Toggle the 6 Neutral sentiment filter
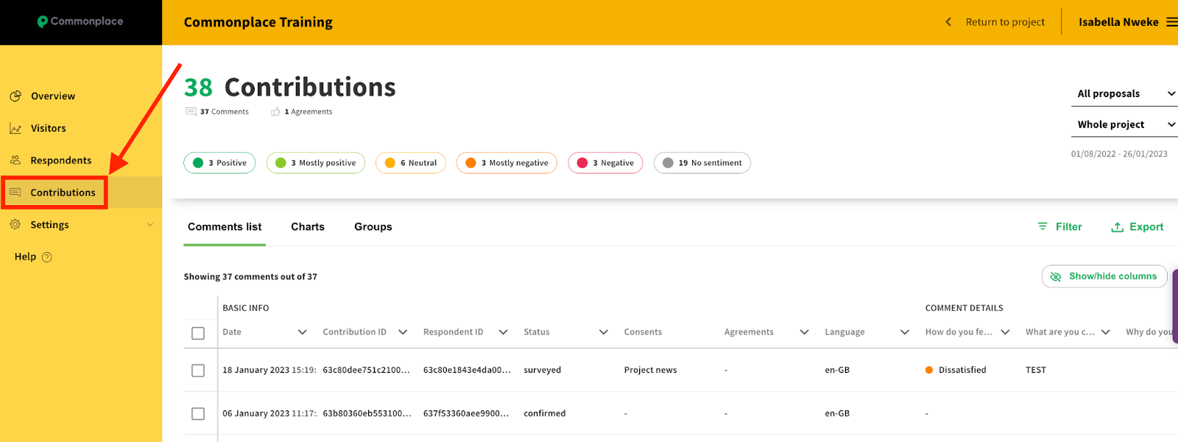Image resolution: width=1178 pixels, height=442 pixels. pyautogui.click(x=411, y=163)
